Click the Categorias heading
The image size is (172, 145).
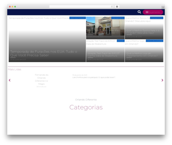click(86, 107)
